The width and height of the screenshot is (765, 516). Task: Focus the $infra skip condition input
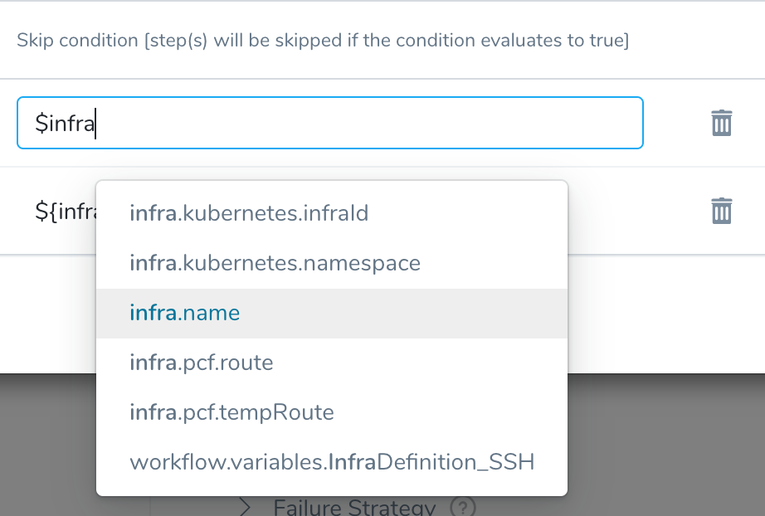click(330, 123)
